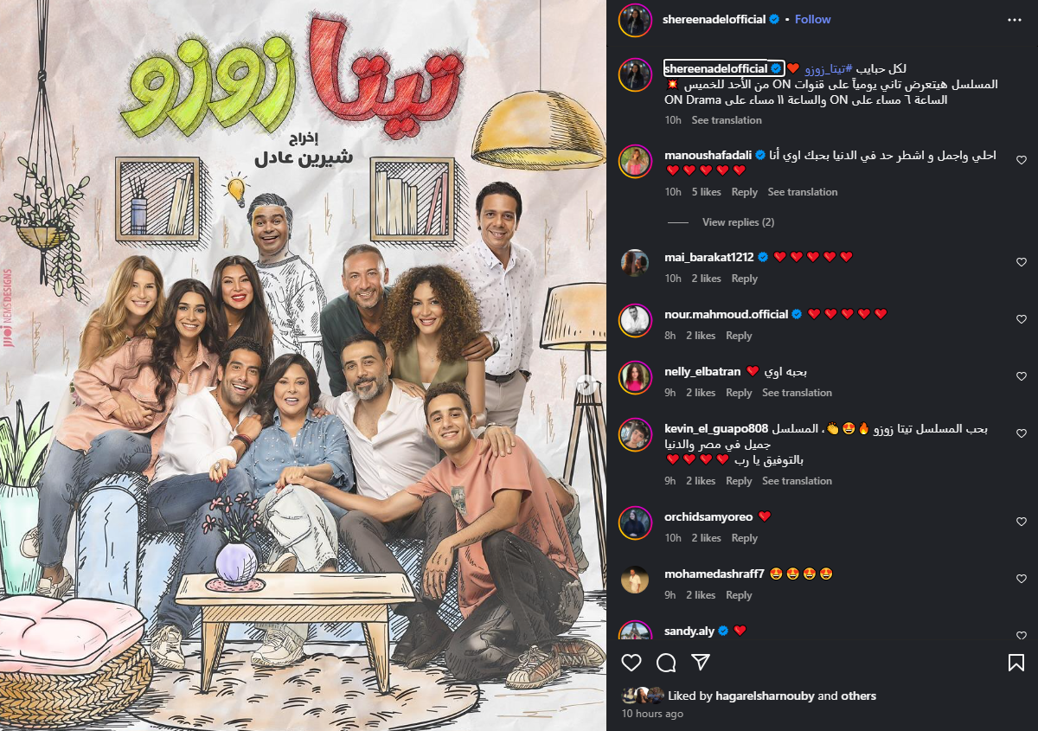Open the three-dots more options menu
1038x731 pixels.
[1014, 19]
